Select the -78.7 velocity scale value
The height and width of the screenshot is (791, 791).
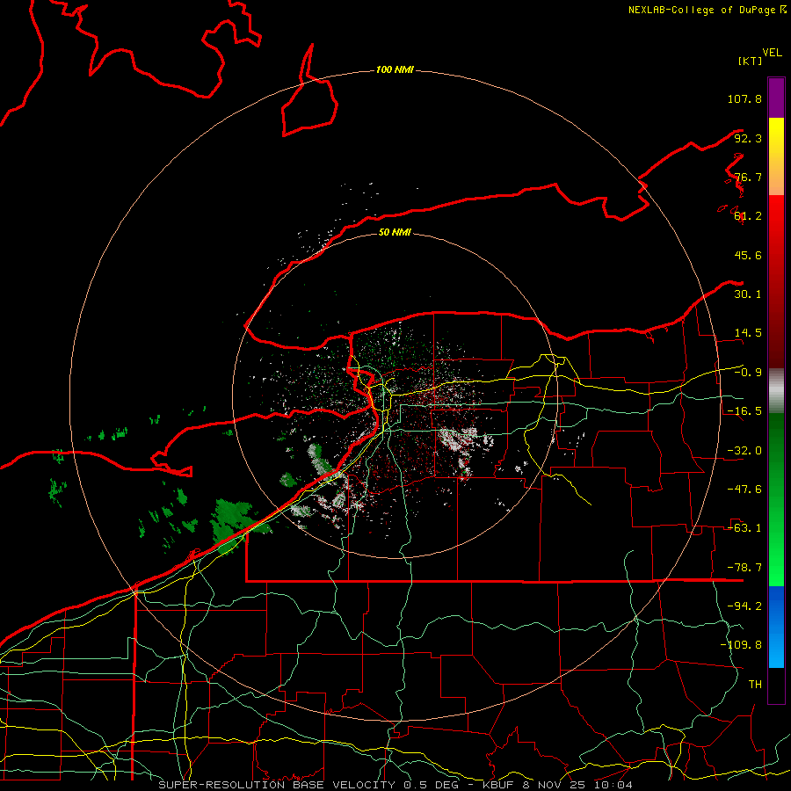[x=744, y=568]
